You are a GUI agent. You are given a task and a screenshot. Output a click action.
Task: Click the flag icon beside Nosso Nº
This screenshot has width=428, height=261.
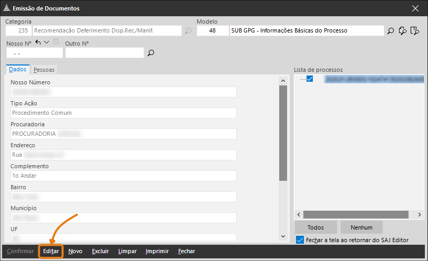click(x=56, y=42)
